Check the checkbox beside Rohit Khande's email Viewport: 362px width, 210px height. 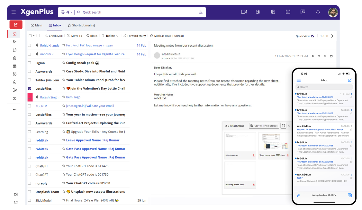point(29,45)
